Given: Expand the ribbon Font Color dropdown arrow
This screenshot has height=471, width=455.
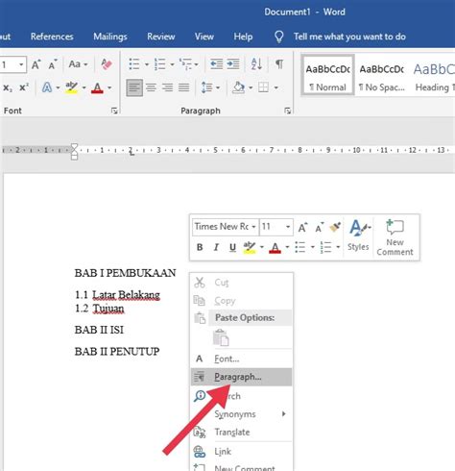Looking at the screenshot, I should (x=109, y=87).
